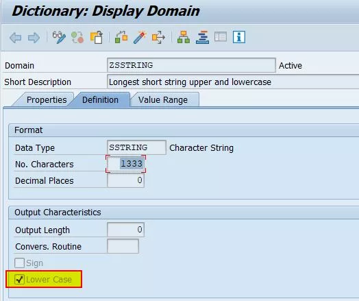Click the Active/Inactive switch icon
The image size is (359, 301).
point(77,37)
